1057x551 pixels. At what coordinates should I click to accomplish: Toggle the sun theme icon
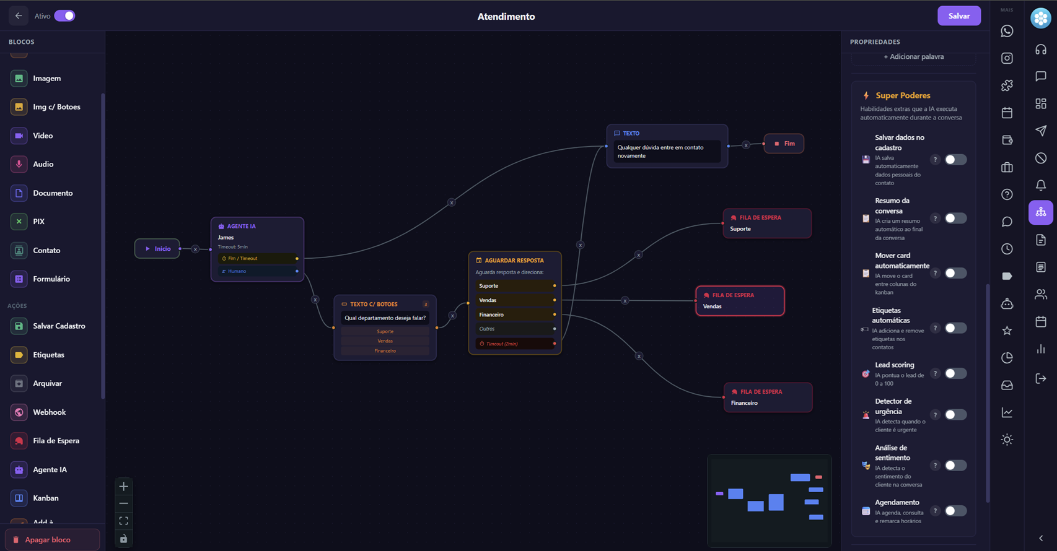click(1007, 440)
